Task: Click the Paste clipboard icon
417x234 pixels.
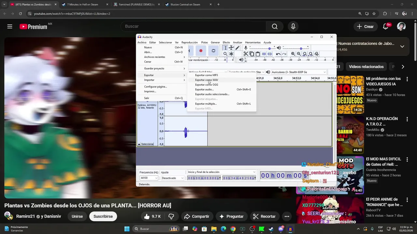Action: (x=258, y=54)
